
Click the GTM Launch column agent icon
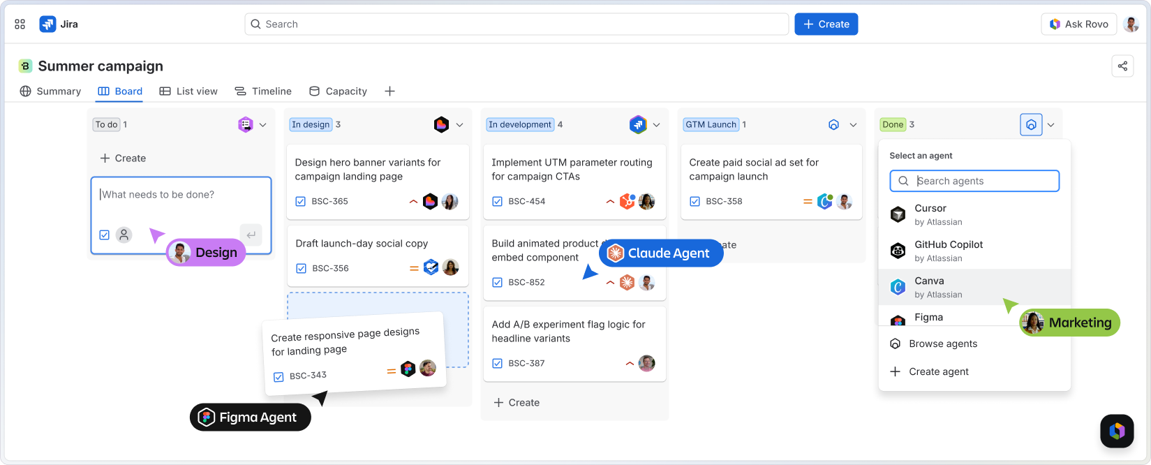coord(833,124)
